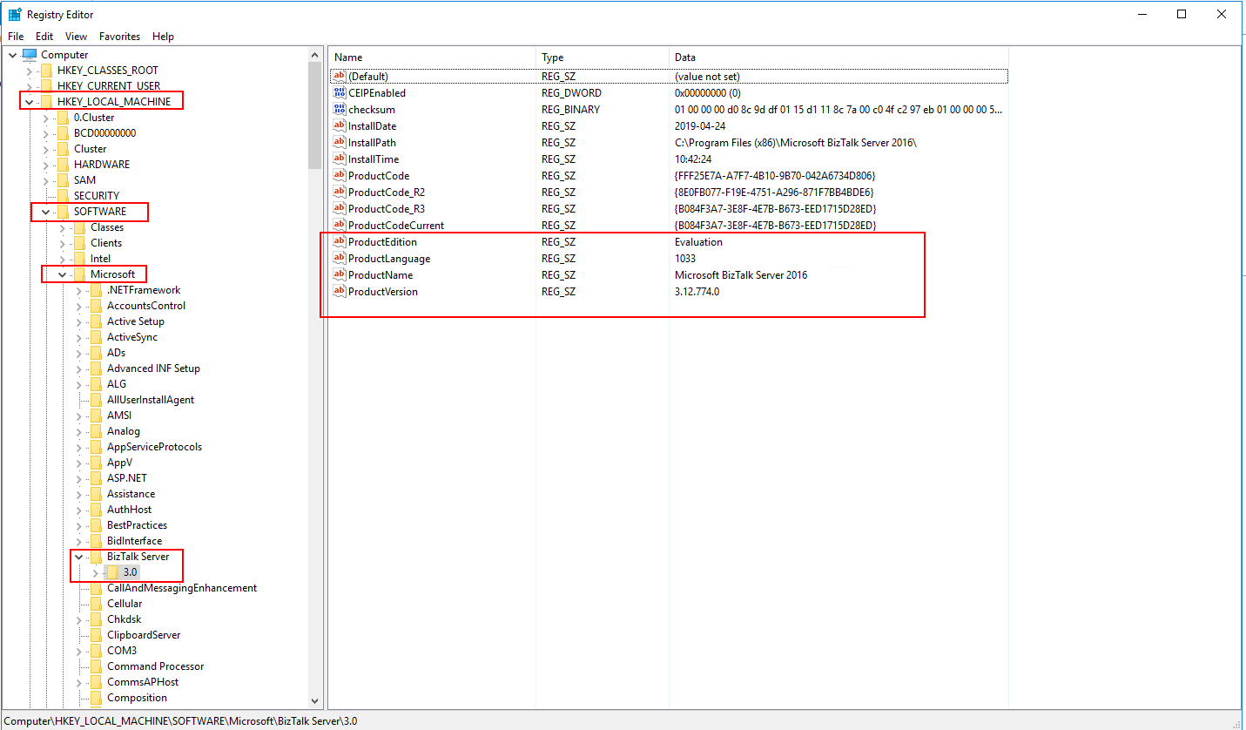Click the REG_DWORD type cell for CEIPEnabled
Image resolution: width=1246 pixels, height=730 pixels.
click(x=571, y=93)
